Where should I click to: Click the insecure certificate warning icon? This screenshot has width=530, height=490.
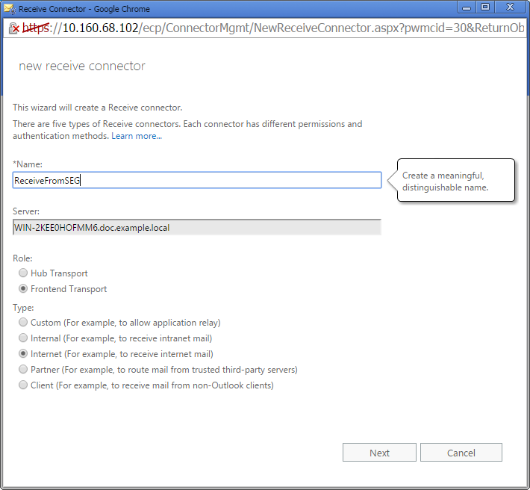13,28
